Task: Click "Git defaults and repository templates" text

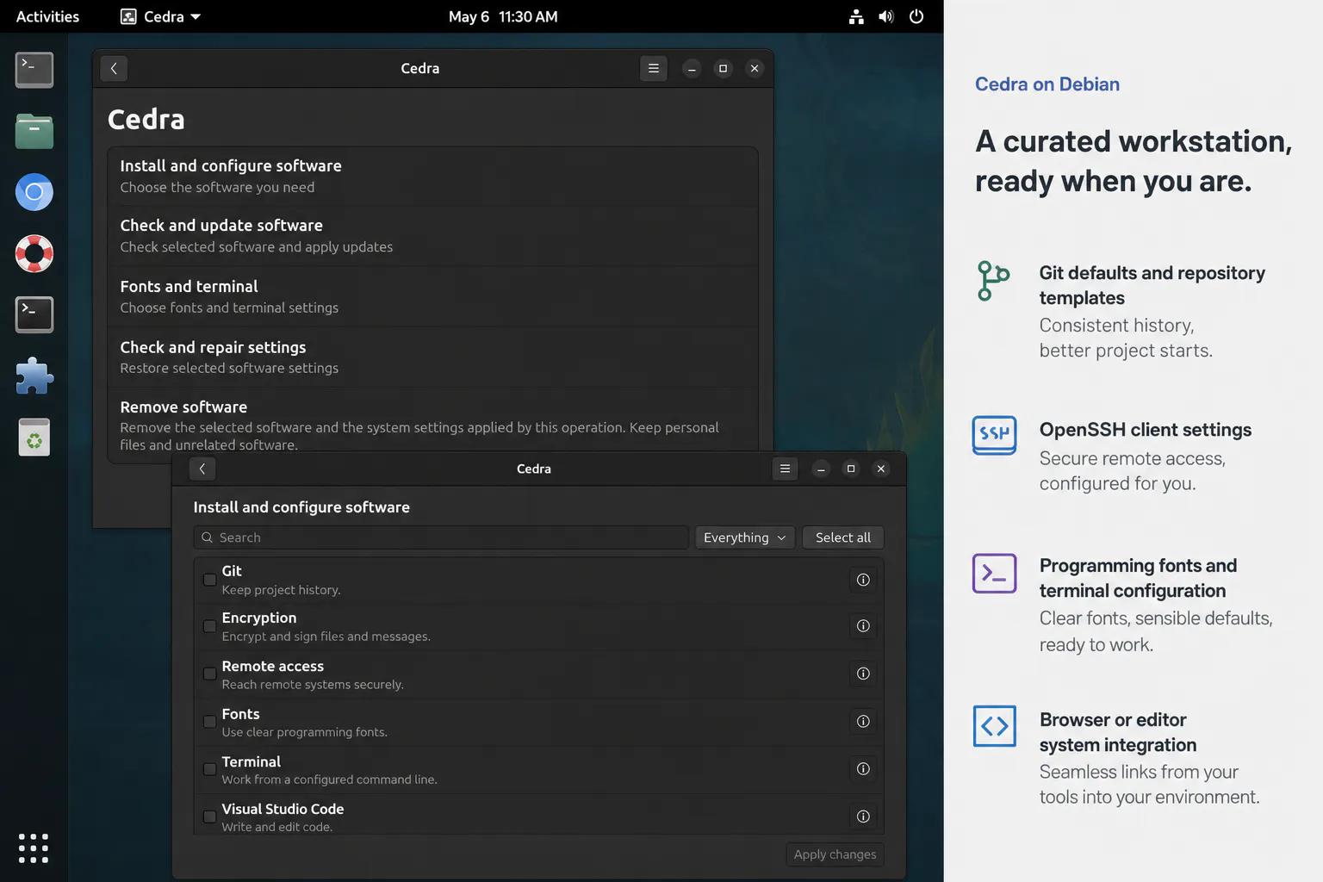Action: [1152, 285]
